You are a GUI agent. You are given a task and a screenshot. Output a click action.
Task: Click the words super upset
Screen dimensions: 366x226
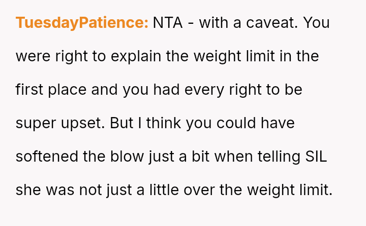(x=60, y=123)
